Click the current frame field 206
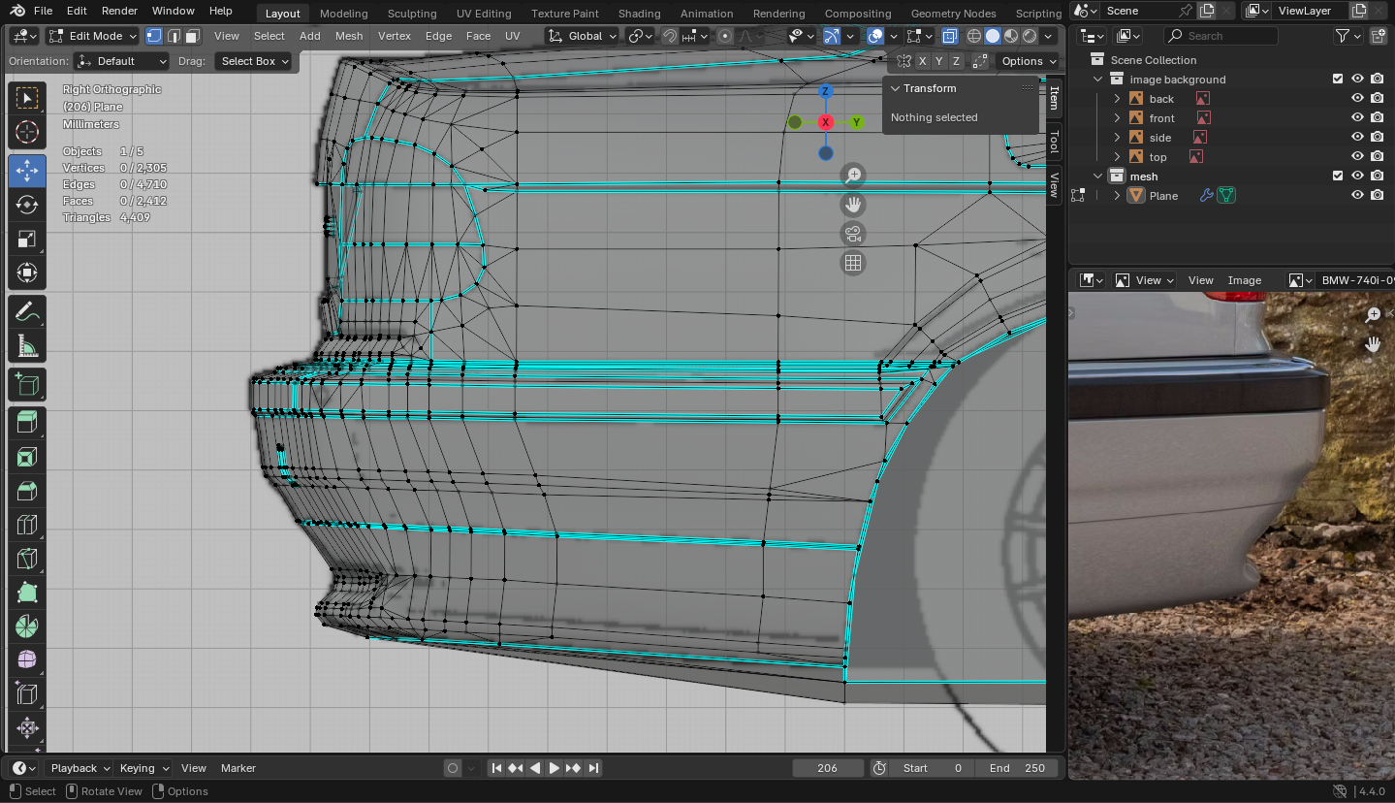The height and width of the screenshot is (803, 1395). coord(827,768)
